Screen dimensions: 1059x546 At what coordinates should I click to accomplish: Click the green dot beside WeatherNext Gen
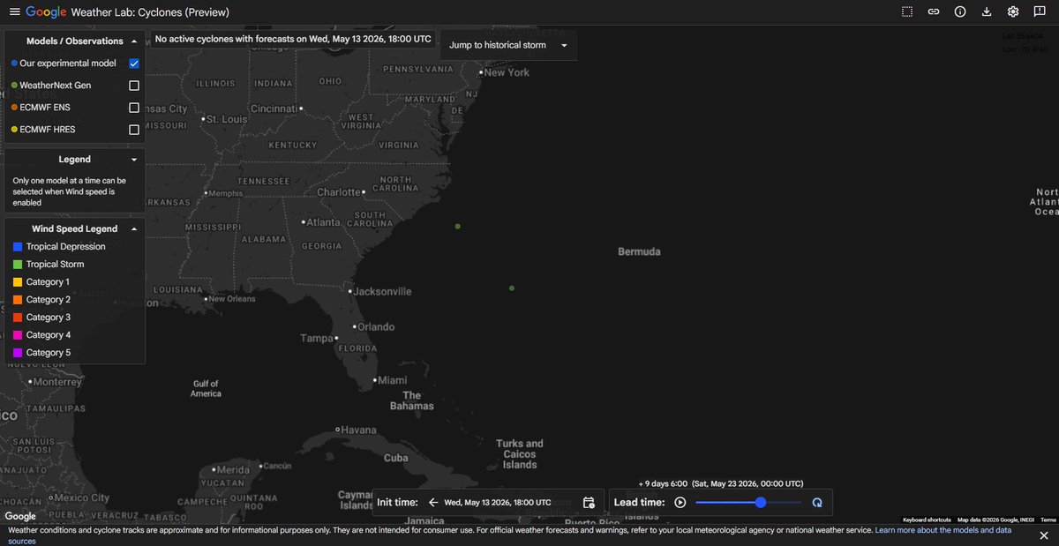tap(14, 86)
